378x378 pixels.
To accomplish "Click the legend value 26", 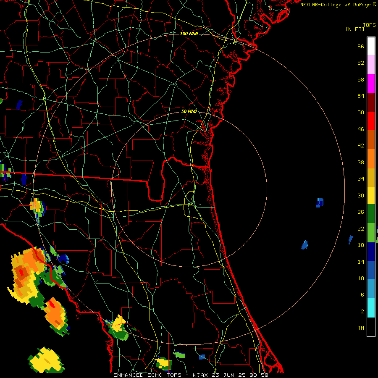I will 361,212.
